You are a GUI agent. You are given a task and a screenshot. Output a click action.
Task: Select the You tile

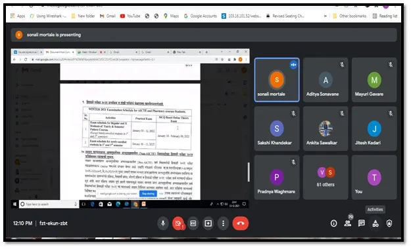point(374,178)
